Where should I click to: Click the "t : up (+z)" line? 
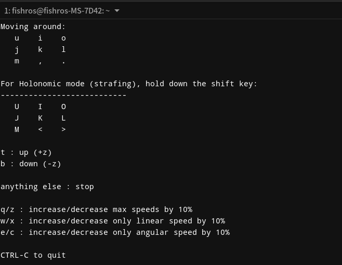point(26,152)
